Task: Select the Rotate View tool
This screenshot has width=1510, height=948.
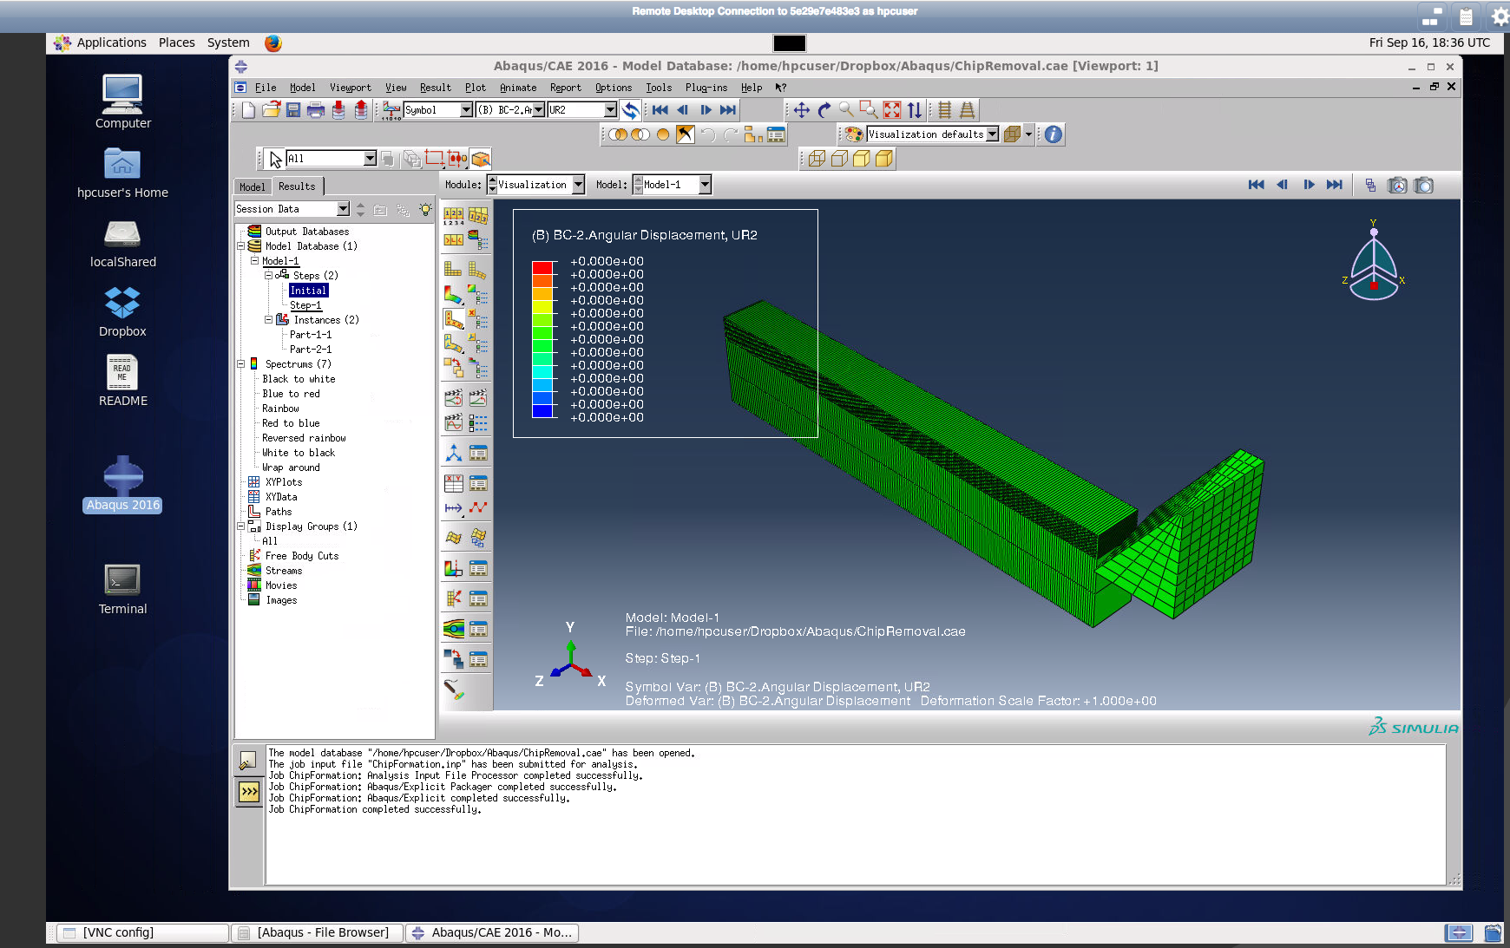Action: pos(824,110)
